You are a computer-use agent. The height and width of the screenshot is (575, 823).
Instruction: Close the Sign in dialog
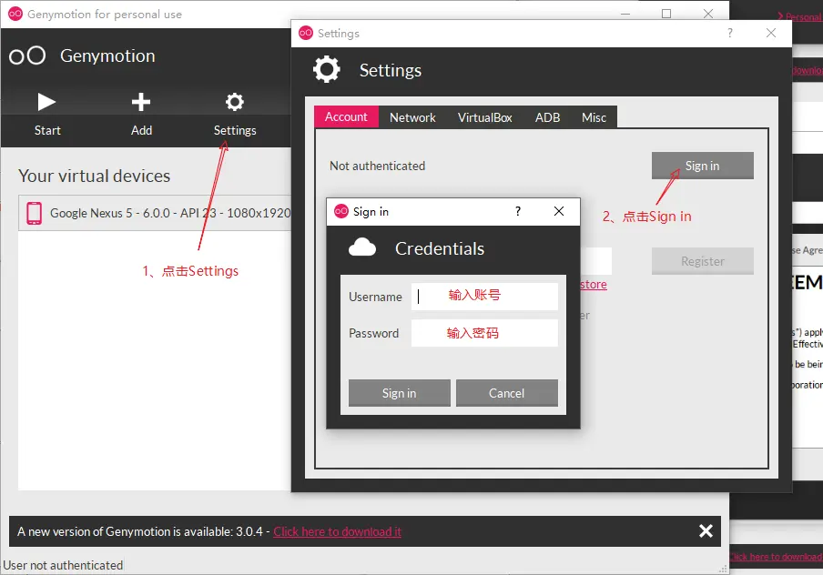559,211
